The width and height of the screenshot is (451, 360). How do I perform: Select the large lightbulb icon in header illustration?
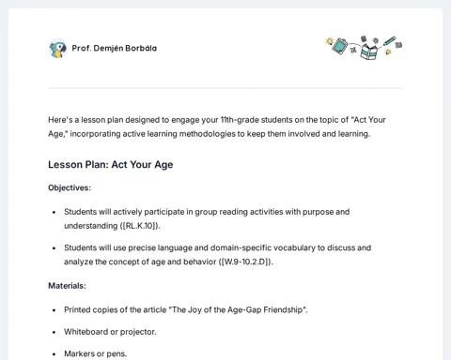330,41
